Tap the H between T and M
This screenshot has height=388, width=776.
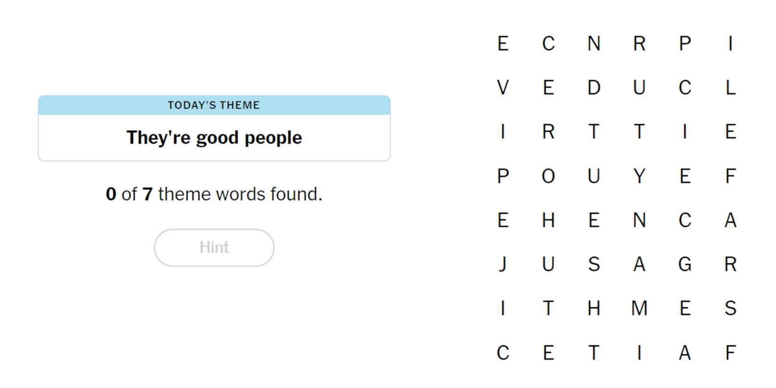pyautogui.click(x=594, y=309)
